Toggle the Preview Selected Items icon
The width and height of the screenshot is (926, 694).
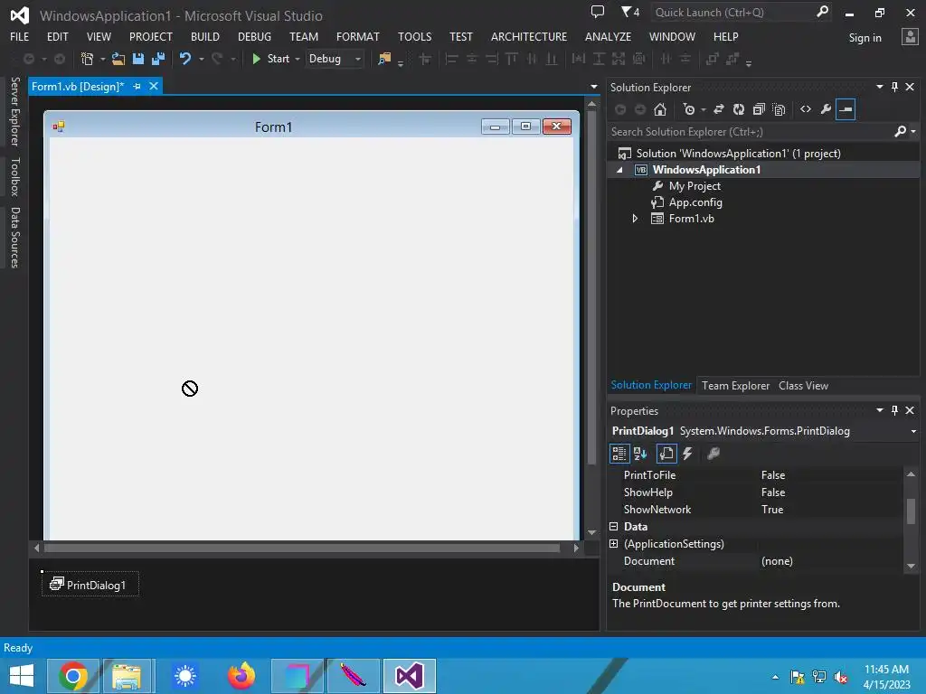click(846, 109)
